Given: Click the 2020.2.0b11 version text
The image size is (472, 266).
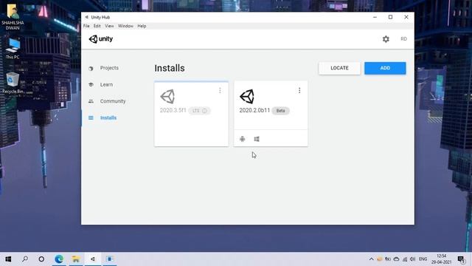Looking at the screenshot, I should (x=254, y=110).
